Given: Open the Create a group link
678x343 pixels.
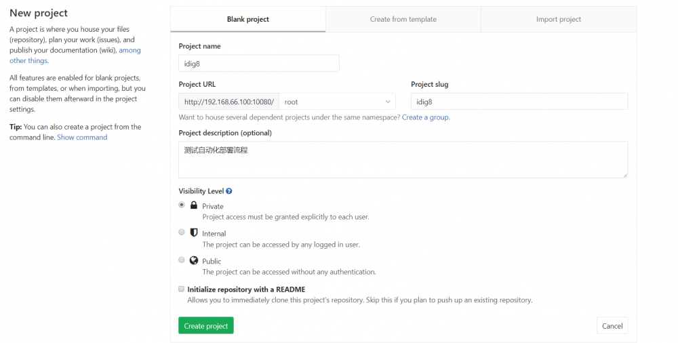Looking at the screenshot, I should 425,117.
